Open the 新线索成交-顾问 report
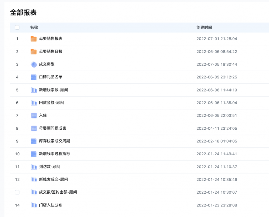Image resolution: width=269 pixels, height=217 pixels. pyautogui.click(x=53, y=179)
